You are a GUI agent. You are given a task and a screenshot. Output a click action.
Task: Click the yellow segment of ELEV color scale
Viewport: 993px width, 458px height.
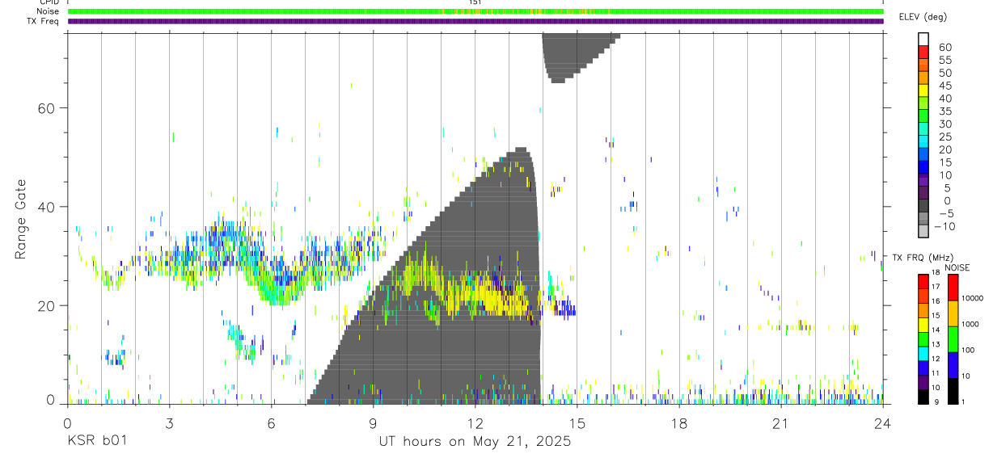pos(923,91)
